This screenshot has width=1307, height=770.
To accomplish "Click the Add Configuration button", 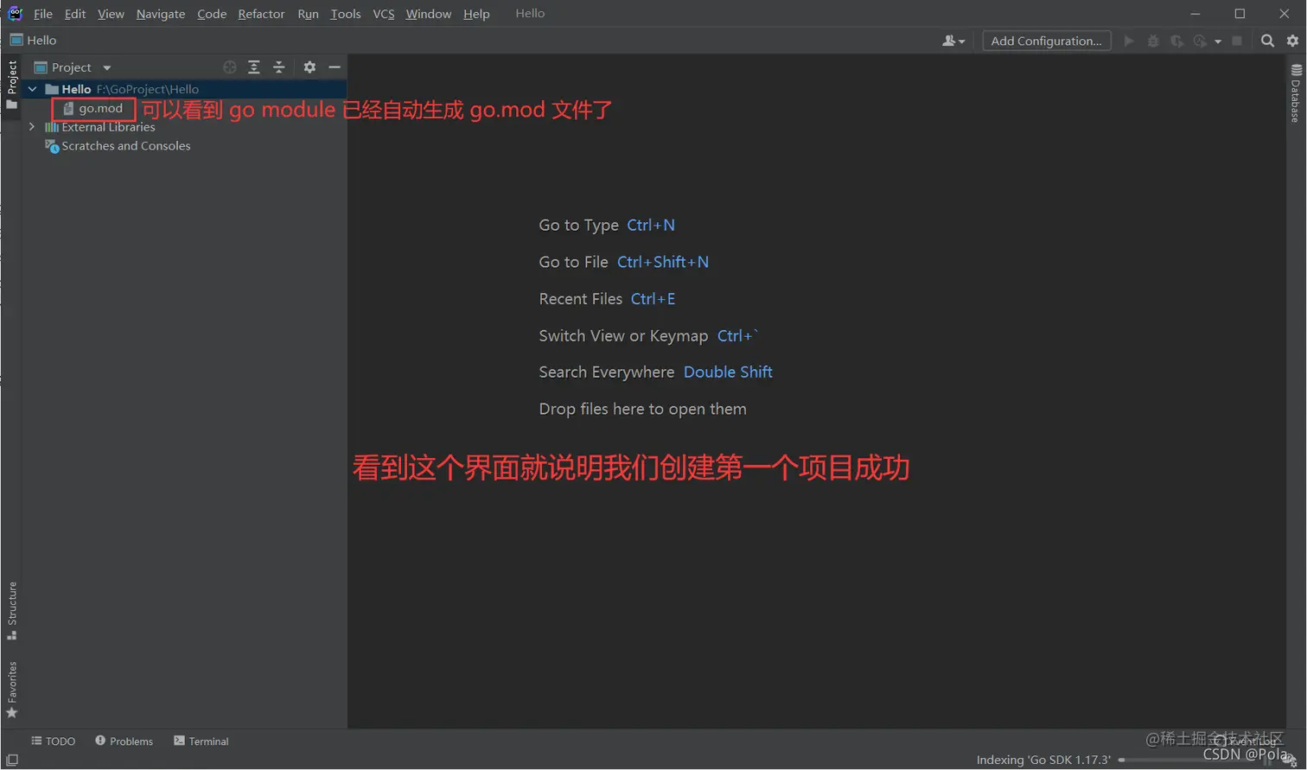I will coord(1046,41).
